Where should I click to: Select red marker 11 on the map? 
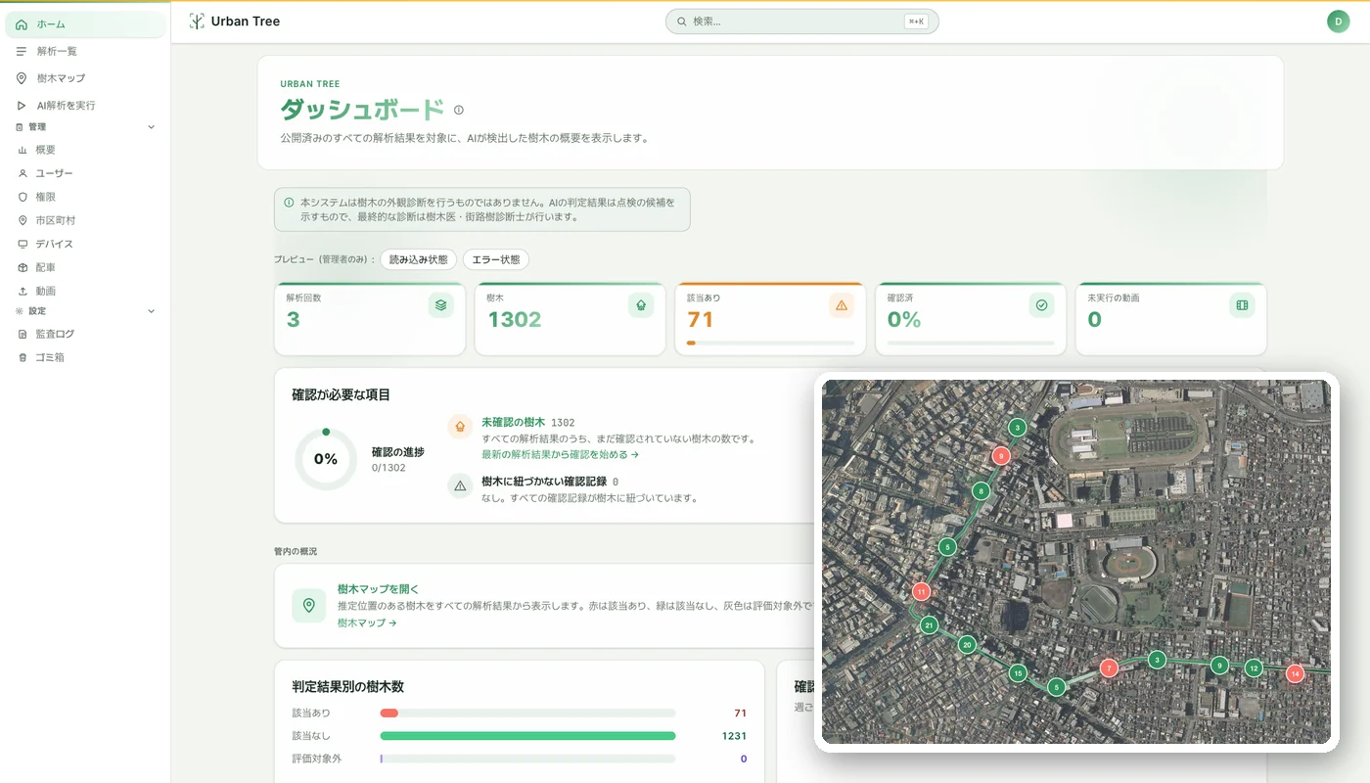921,591
